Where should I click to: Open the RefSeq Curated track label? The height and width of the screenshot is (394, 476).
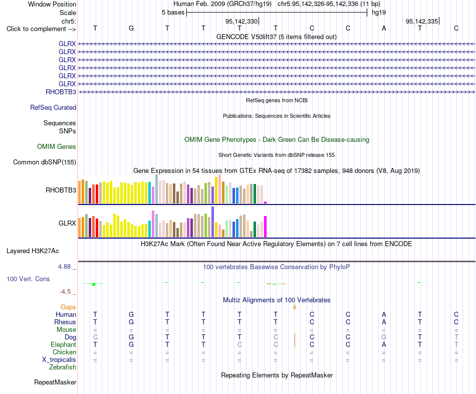pos(53,107)
